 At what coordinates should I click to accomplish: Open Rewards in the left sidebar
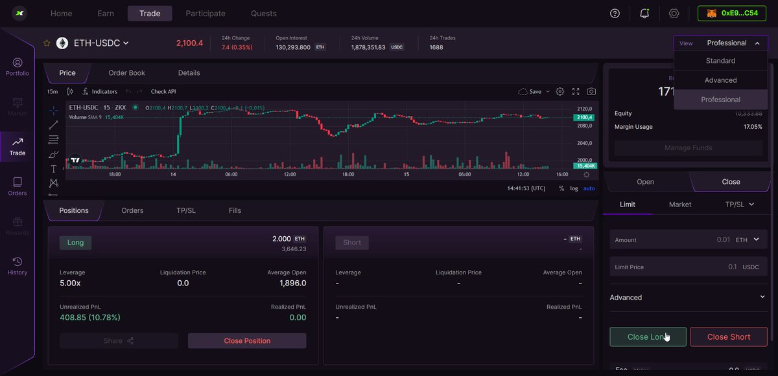18,227
